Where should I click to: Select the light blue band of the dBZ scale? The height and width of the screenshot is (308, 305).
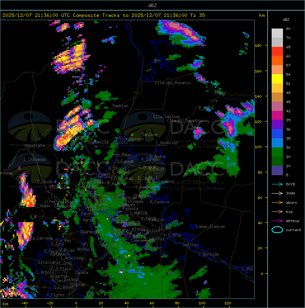coord(277,143)
